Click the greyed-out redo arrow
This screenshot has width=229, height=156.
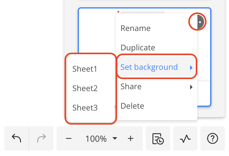click(41, 139)
